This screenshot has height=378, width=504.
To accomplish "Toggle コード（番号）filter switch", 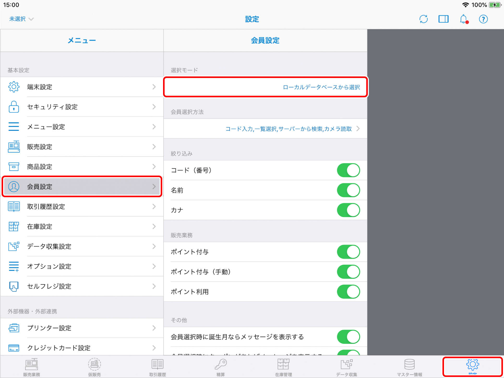I will [x=349, y=170].
